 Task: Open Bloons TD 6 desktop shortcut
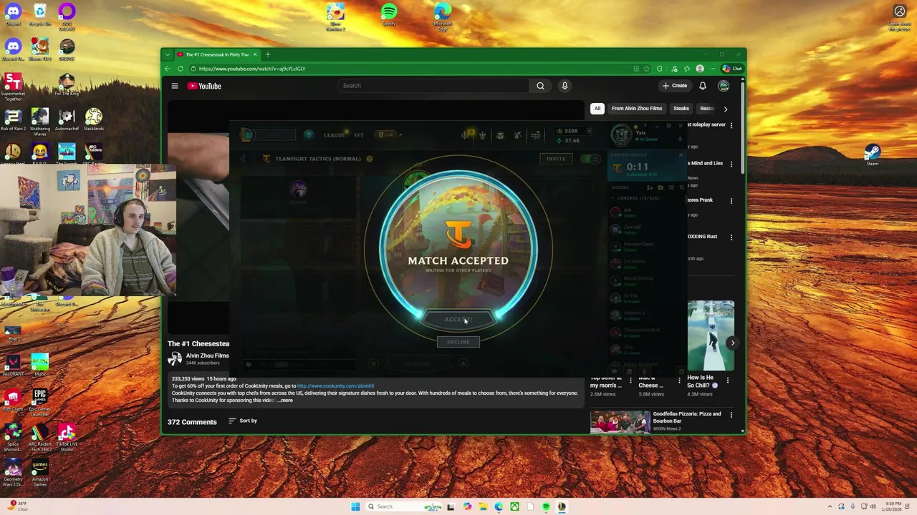[x=40, y=49]
